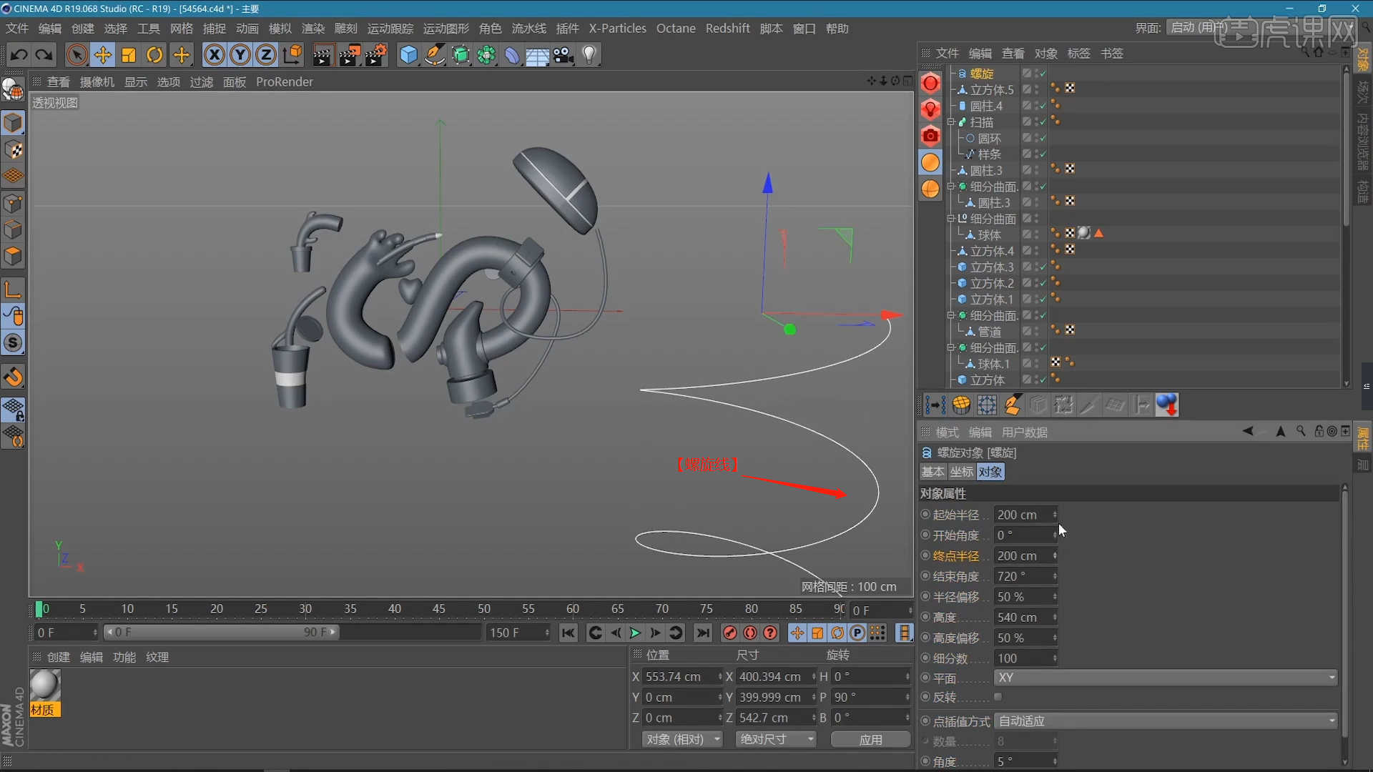Open the 点插值方式 dropdown
1373x772 pixels.
pos(1165,721)
